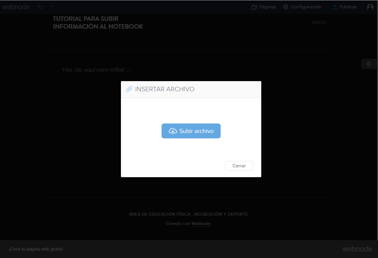The width and height of the screenshot is (378, 258).
Task: Click the site title 'Tutorial para subir información'
Action: [98, 23]
